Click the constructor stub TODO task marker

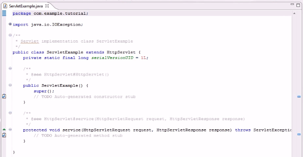coord(4,96)
